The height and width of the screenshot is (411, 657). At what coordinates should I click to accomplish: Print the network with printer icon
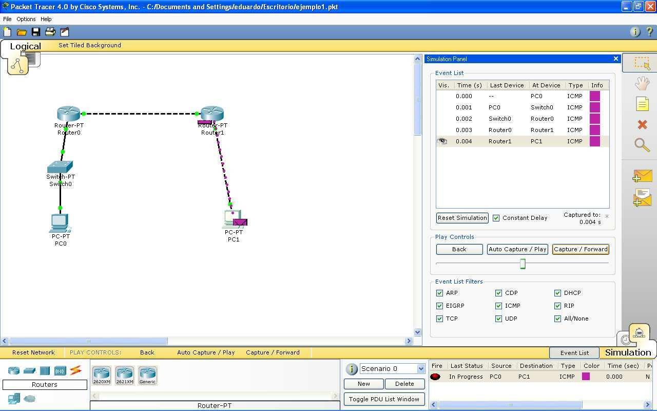[x=50, y=32]
